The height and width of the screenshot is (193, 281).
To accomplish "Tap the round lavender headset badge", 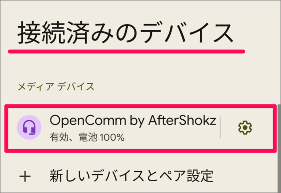I will 29,128.
